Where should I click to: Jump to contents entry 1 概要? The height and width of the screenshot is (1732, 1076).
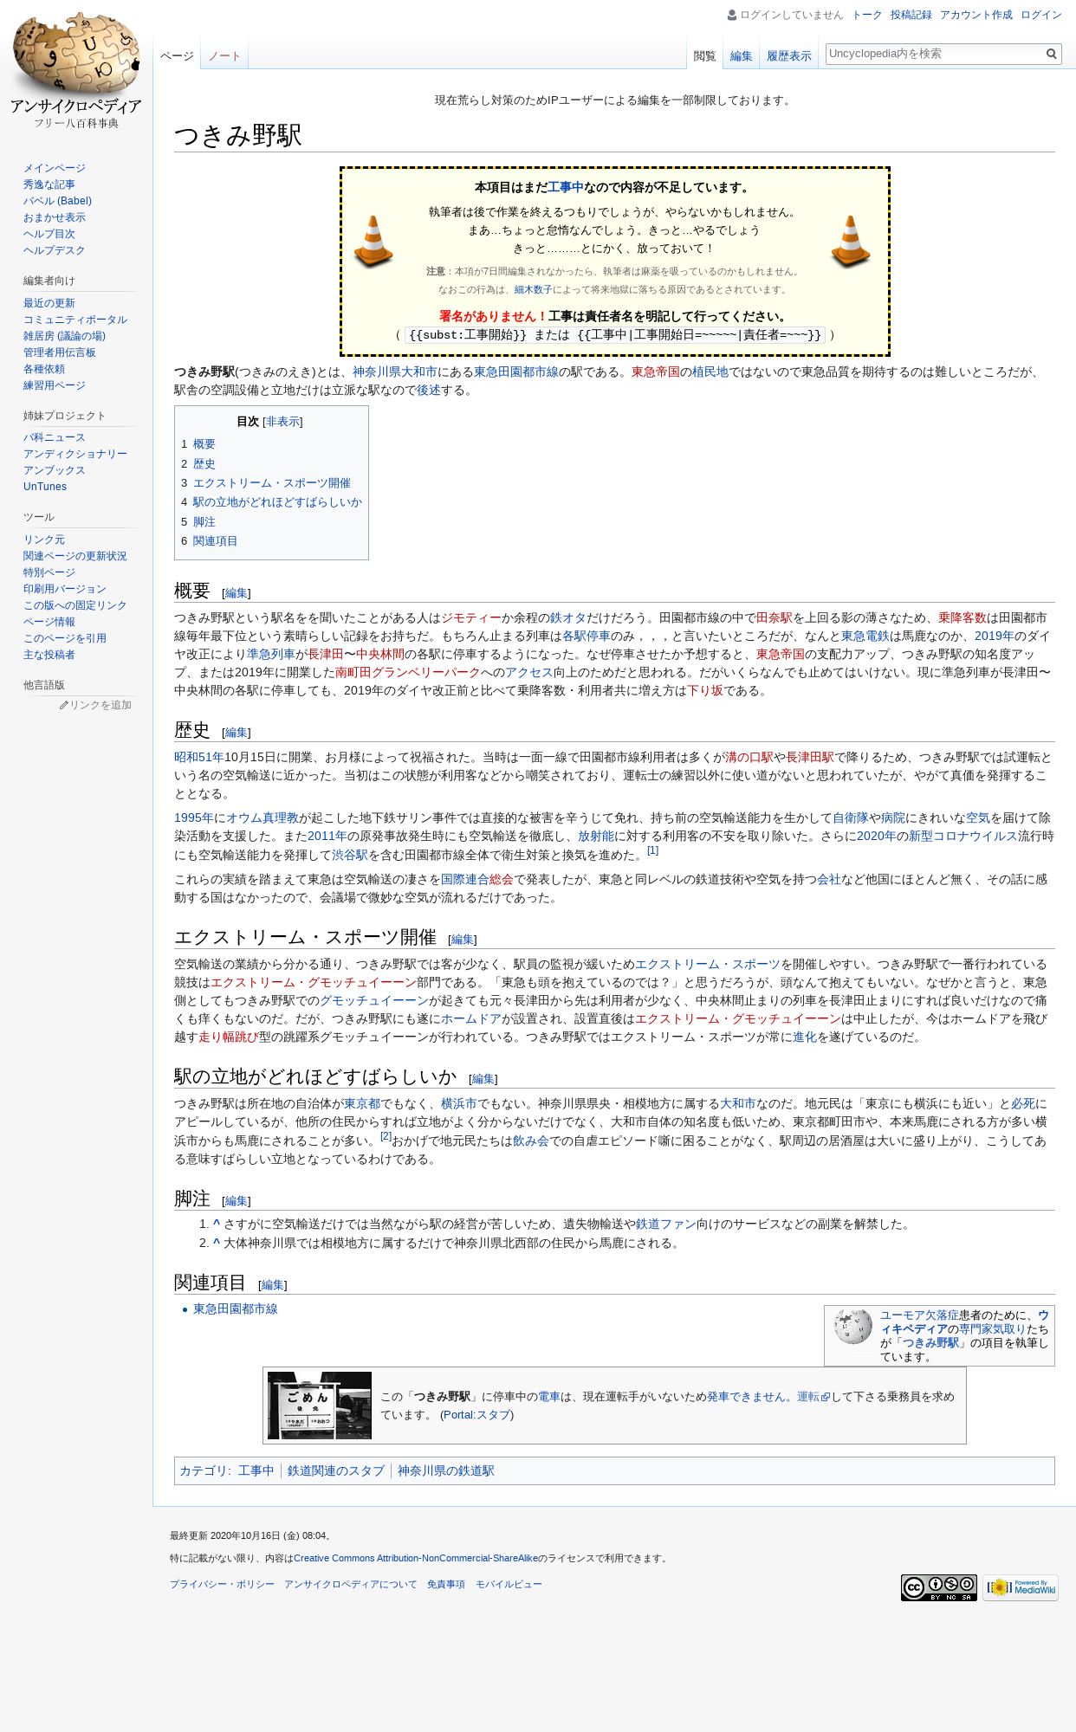198,444
